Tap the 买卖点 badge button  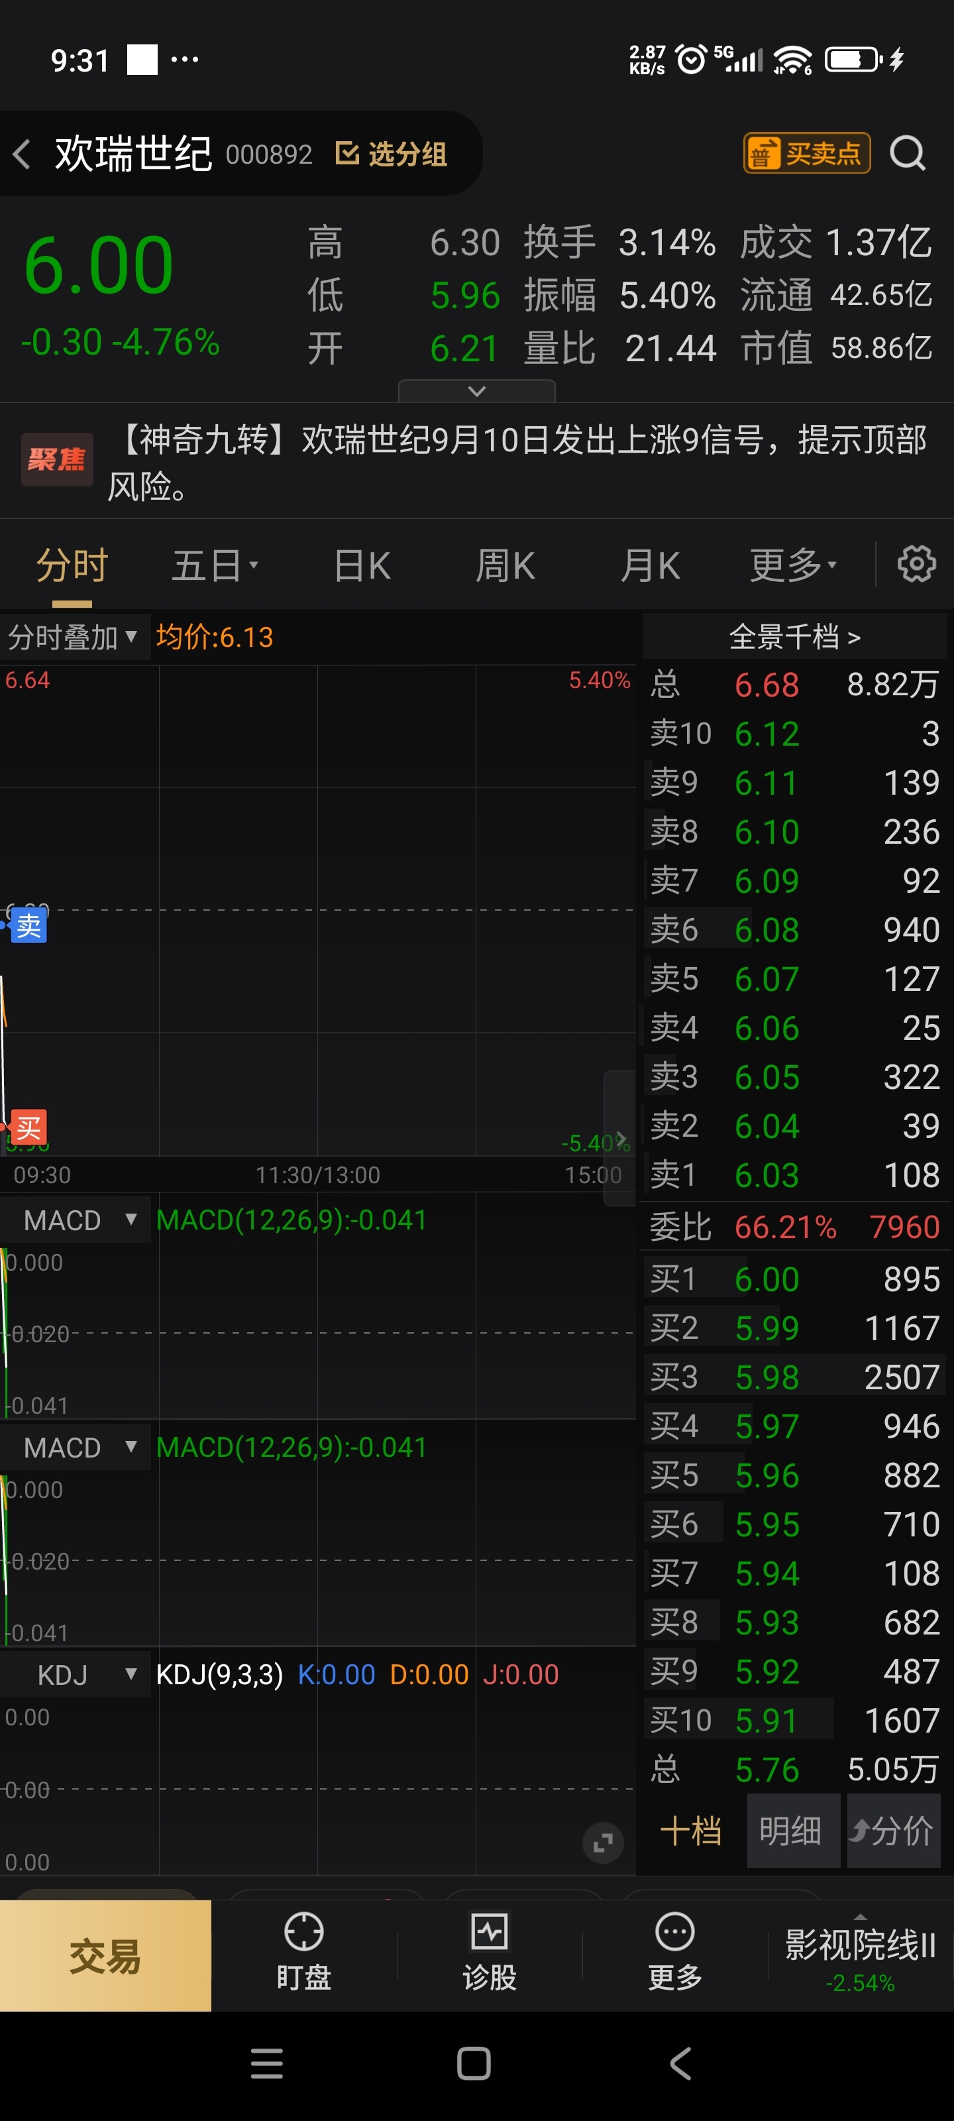point(807,153)
